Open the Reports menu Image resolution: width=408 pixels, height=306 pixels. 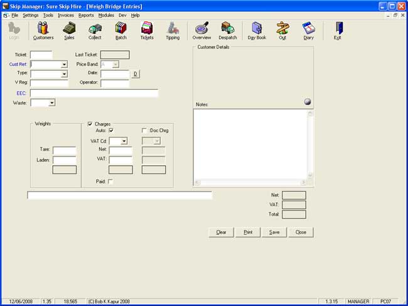pyautogui.click(x=86, y=15)
